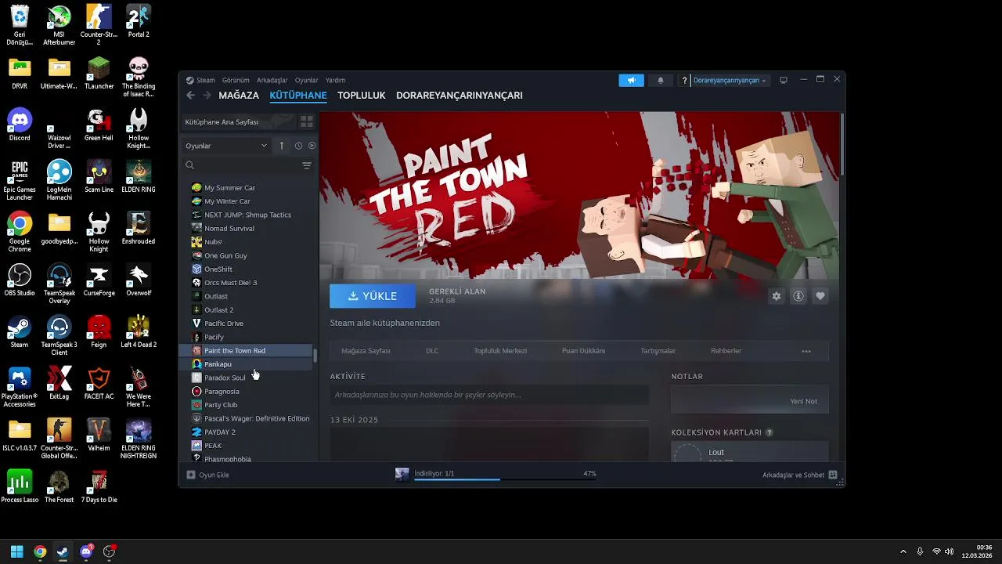Click the blue YÜKLE install button

point(373,296)
